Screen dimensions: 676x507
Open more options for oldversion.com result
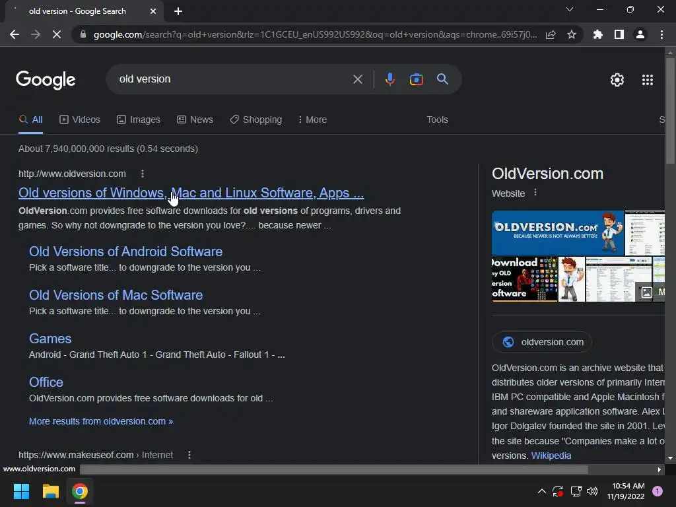(143, 174)
